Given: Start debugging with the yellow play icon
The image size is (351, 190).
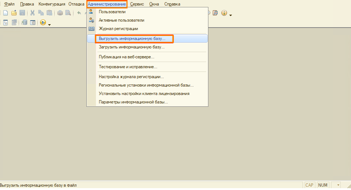Looking at the screenshot, I should (43, 23).
